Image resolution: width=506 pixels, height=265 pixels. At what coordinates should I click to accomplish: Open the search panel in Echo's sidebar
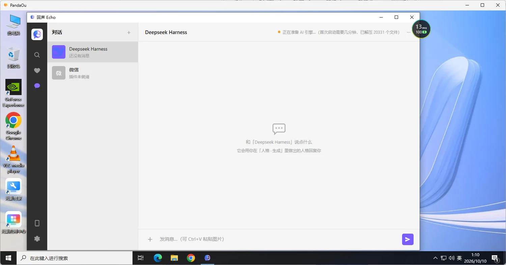tap(37, 55)
